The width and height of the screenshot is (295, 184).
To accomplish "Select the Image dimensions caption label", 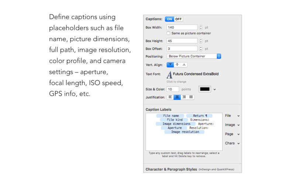I will (x=176, y=124).
